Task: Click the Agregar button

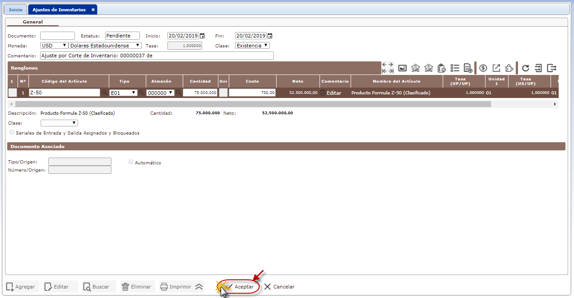Action: click(x=22, y=287)
